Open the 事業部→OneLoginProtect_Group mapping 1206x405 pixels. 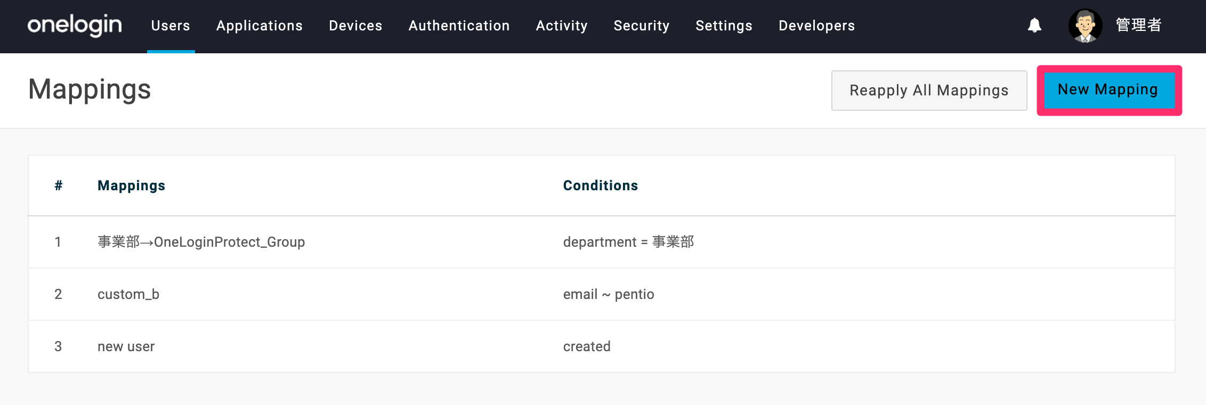(x=201, y=242)
